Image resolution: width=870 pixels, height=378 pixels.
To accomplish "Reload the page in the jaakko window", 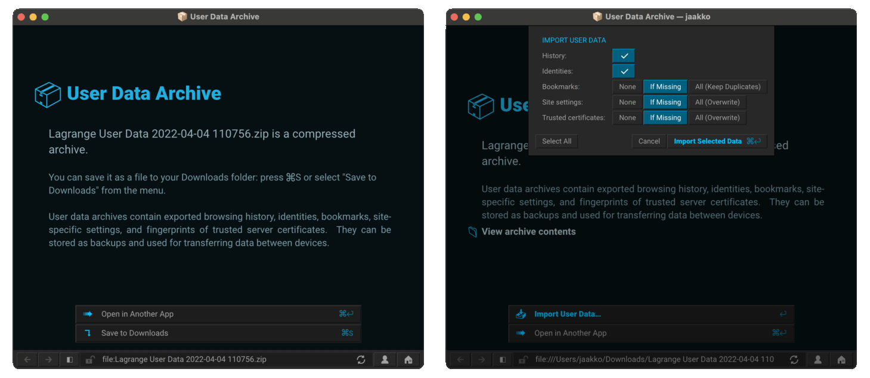I will pos(794,360).
